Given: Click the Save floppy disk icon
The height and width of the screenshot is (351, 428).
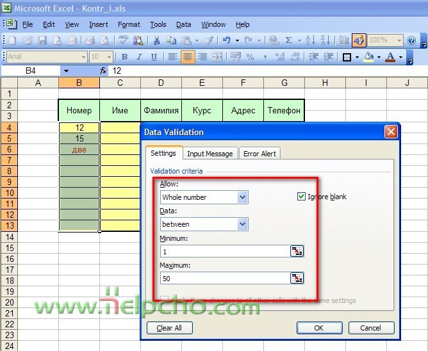Looking at the screenshot, I should pos(42,40).
